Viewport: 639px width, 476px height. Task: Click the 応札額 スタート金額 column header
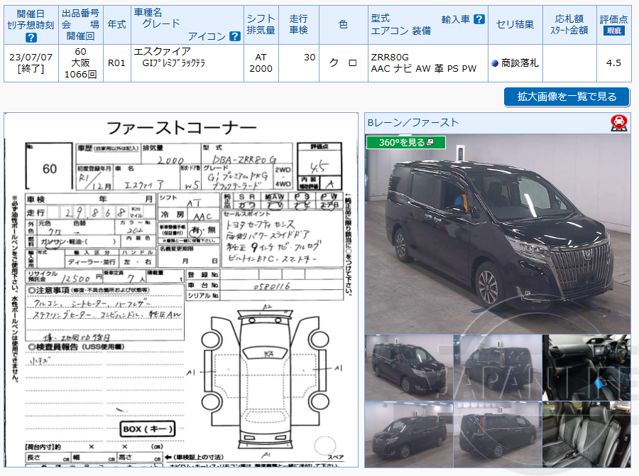point(570,23)
